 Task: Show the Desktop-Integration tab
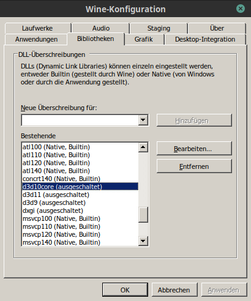point(205,39)
